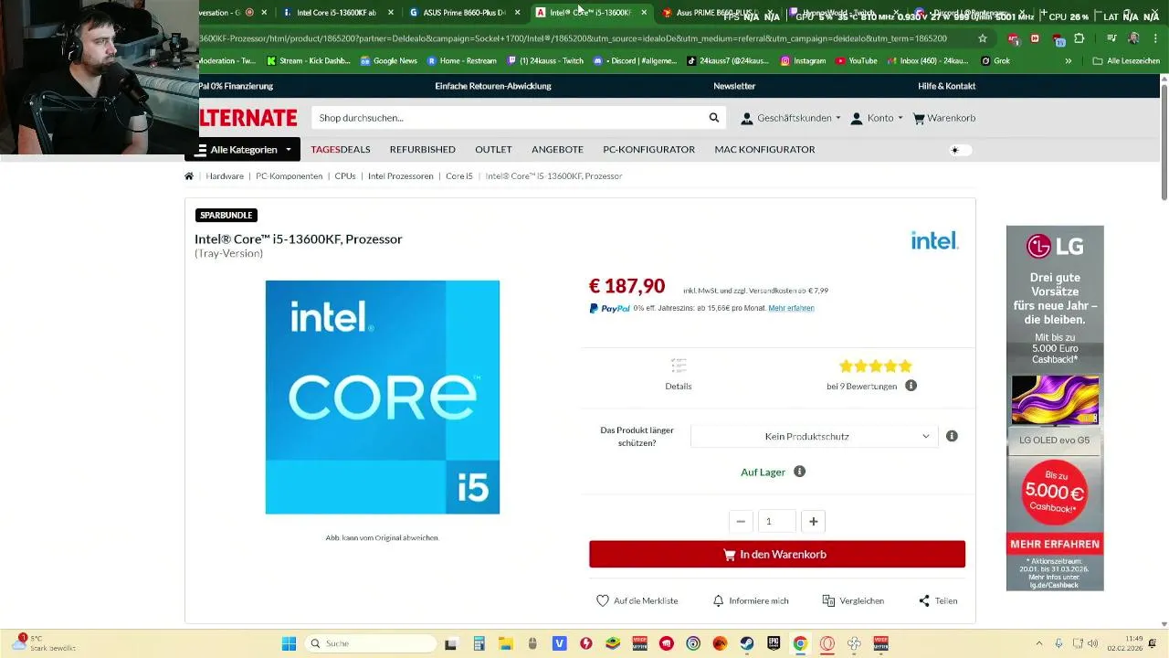Open the Geschäftskunden dropdown

(x=791, y=118)
